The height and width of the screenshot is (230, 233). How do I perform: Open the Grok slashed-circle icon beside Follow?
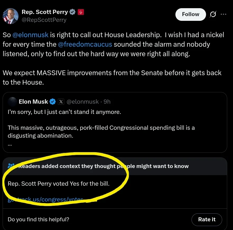click(x=213, y=15)
